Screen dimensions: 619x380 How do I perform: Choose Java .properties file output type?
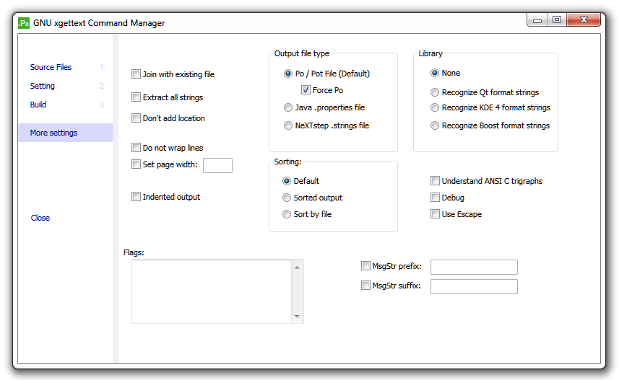288,107
